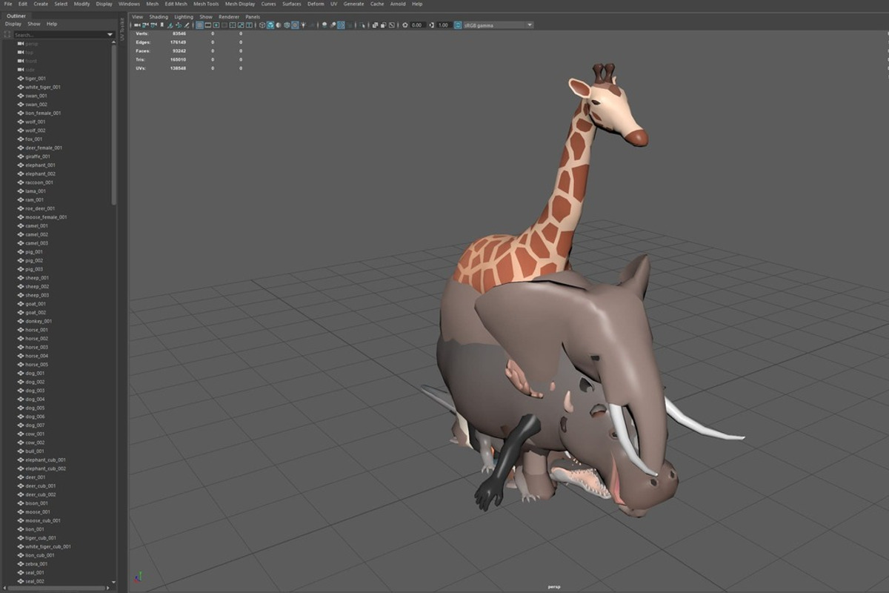
Task: Open the UV menu
Action: click(334, 4)
